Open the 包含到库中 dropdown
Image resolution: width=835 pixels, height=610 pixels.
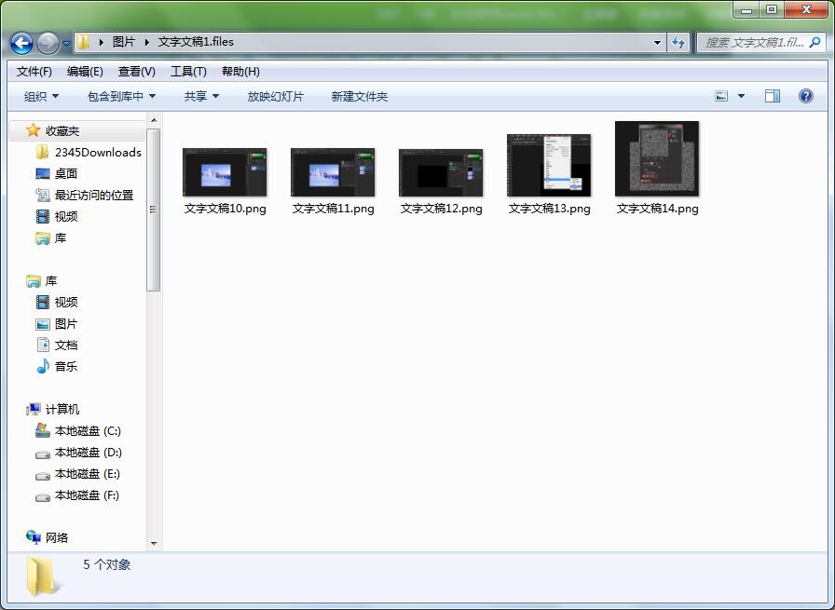pyautogui.click(x=121, y=96)
